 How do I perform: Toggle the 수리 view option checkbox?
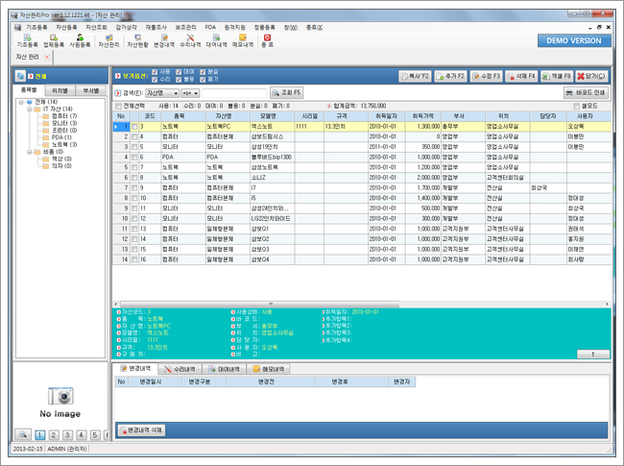[155, 79]
